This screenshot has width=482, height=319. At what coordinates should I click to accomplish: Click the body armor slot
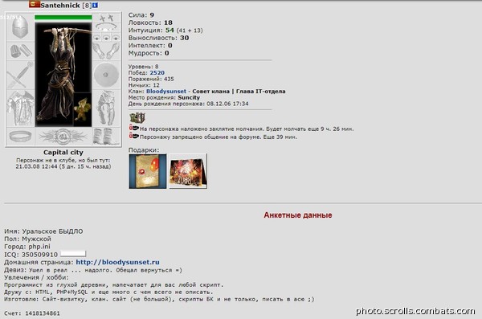coord(20,108)
